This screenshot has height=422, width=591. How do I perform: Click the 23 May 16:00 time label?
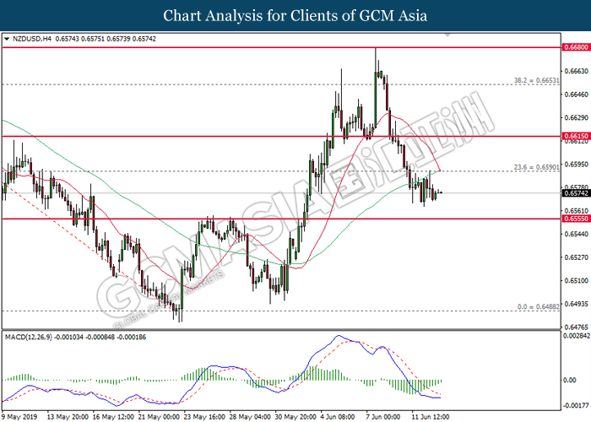204,417
